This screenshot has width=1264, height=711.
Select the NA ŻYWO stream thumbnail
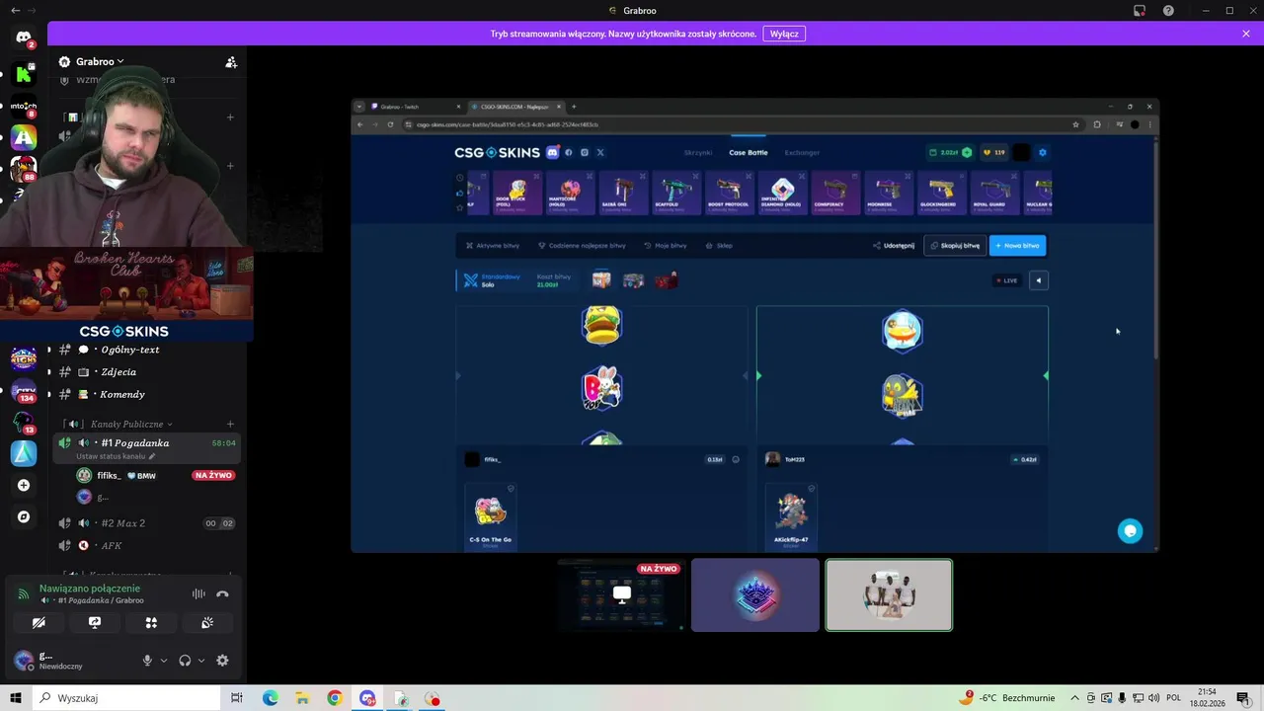tap(621, 594)
